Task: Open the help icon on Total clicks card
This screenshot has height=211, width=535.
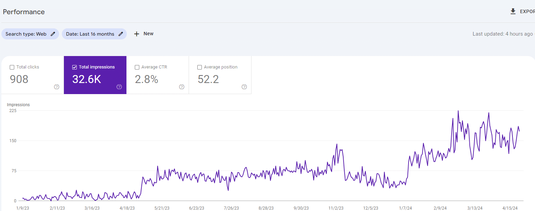Action: [57, 87]
